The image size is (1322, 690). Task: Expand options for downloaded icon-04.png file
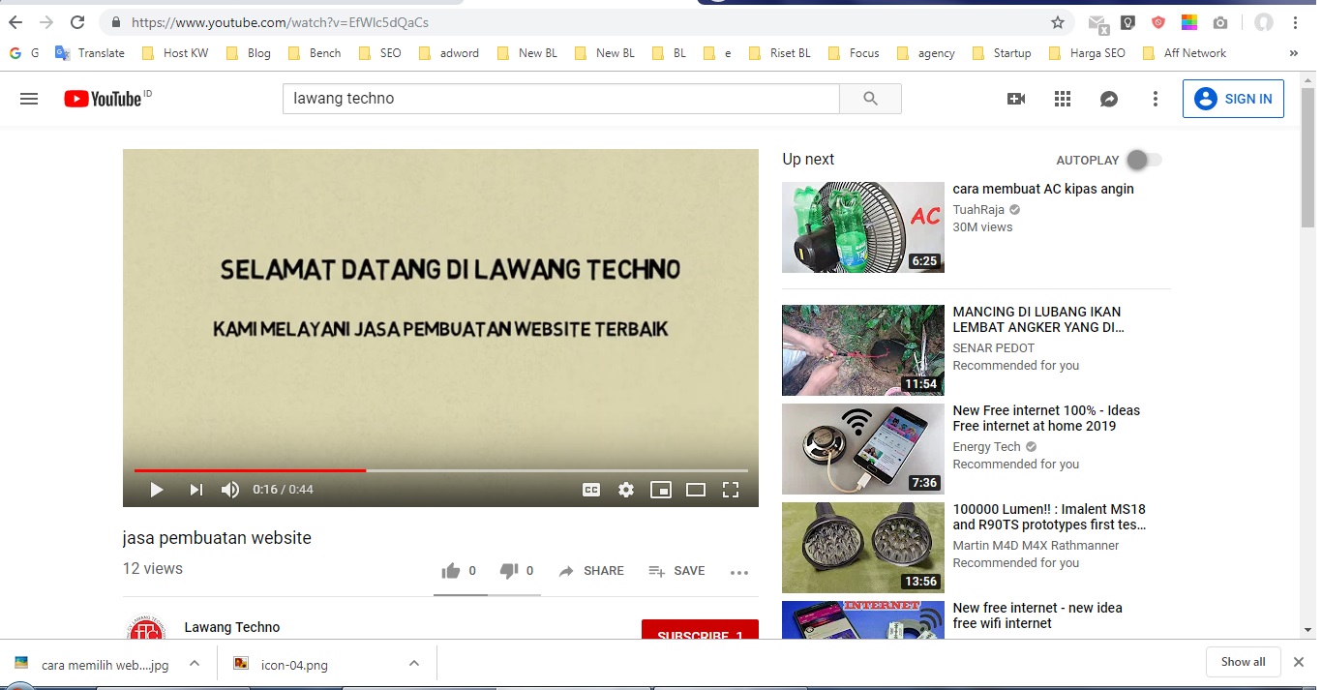[414, 664]
